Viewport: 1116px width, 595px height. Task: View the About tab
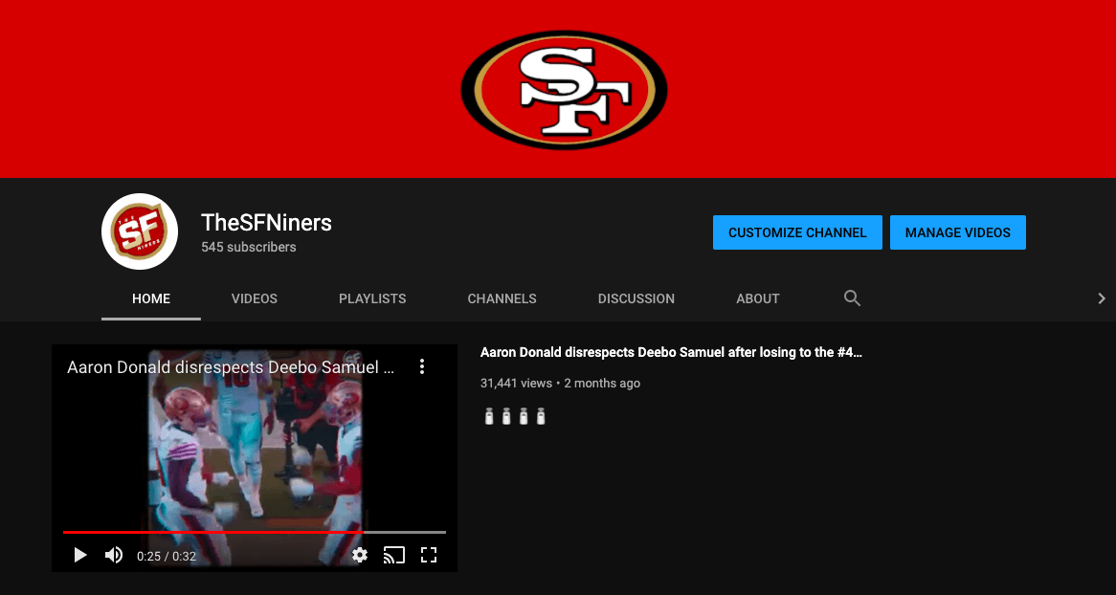pos(757,298)
